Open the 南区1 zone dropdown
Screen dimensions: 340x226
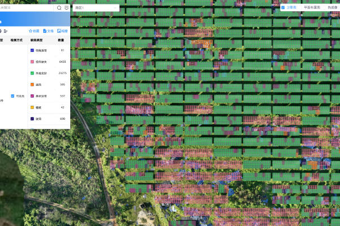(x=96, y=8)
